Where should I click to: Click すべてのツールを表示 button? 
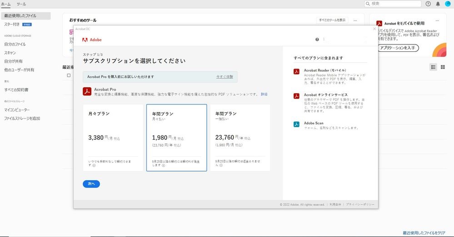[332, 20]
